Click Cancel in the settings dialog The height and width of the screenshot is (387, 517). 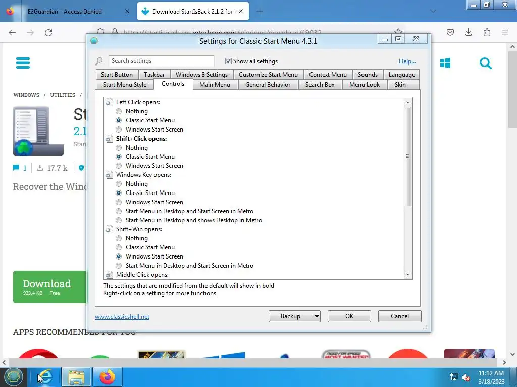pos(400,316)
